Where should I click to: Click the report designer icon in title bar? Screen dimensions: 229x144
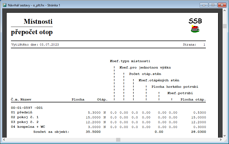pyautogui.click(x=4, y=5)
